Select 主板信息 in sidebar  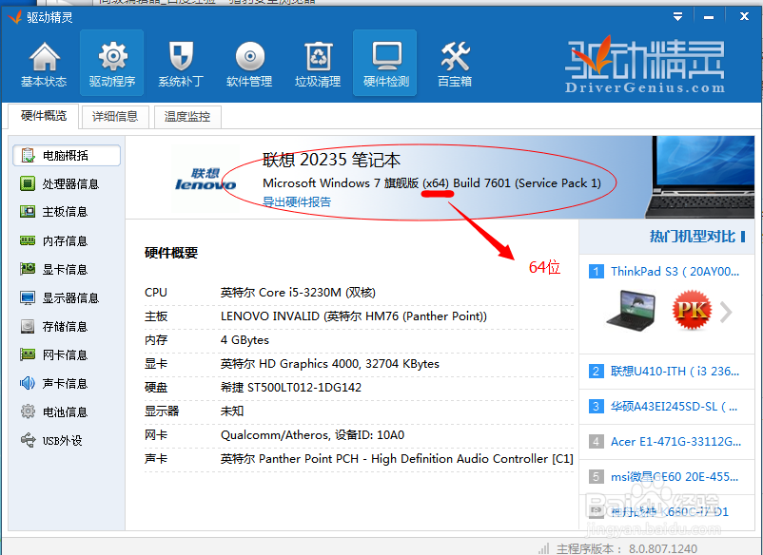(67, 212)
